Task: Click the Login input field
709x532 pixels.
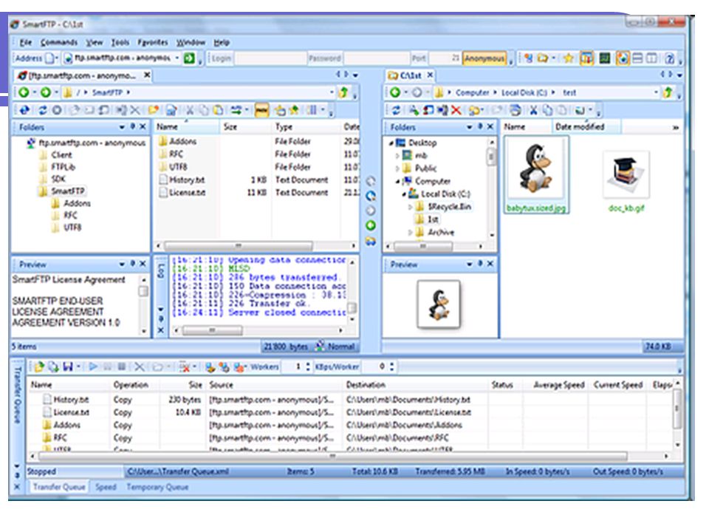Action: [x=270, y=58]
